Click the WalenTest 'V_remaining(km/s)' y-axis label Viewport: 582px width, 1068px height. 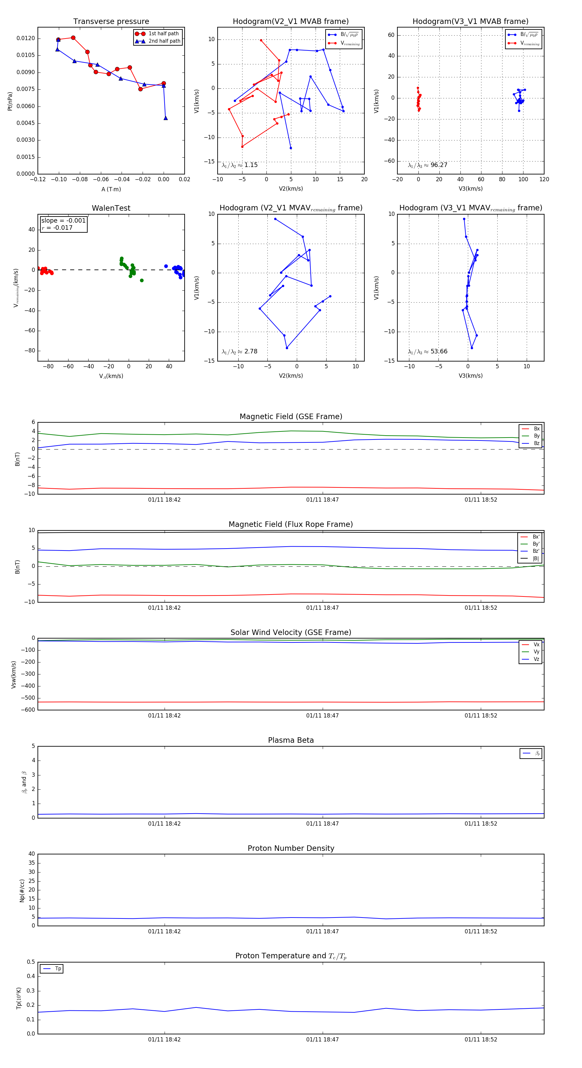coord(16,288)
